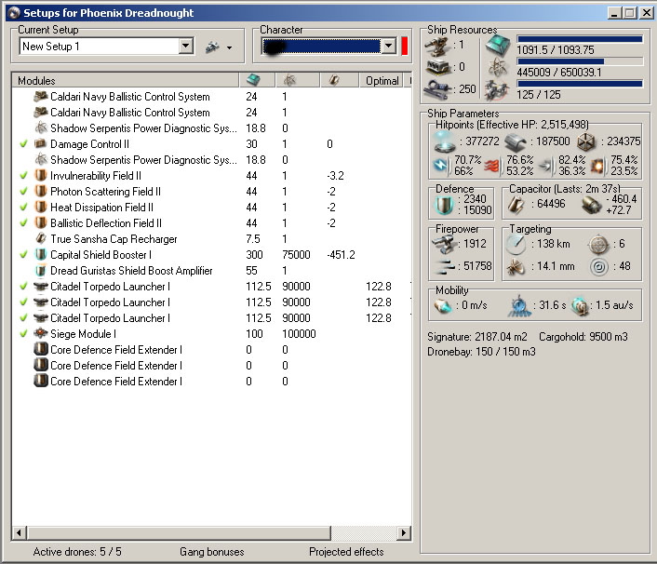The height and width of the screenshot is (564, 657).
Task: Click the Firepower turret icon showing 1912
Action: point(444,244)
